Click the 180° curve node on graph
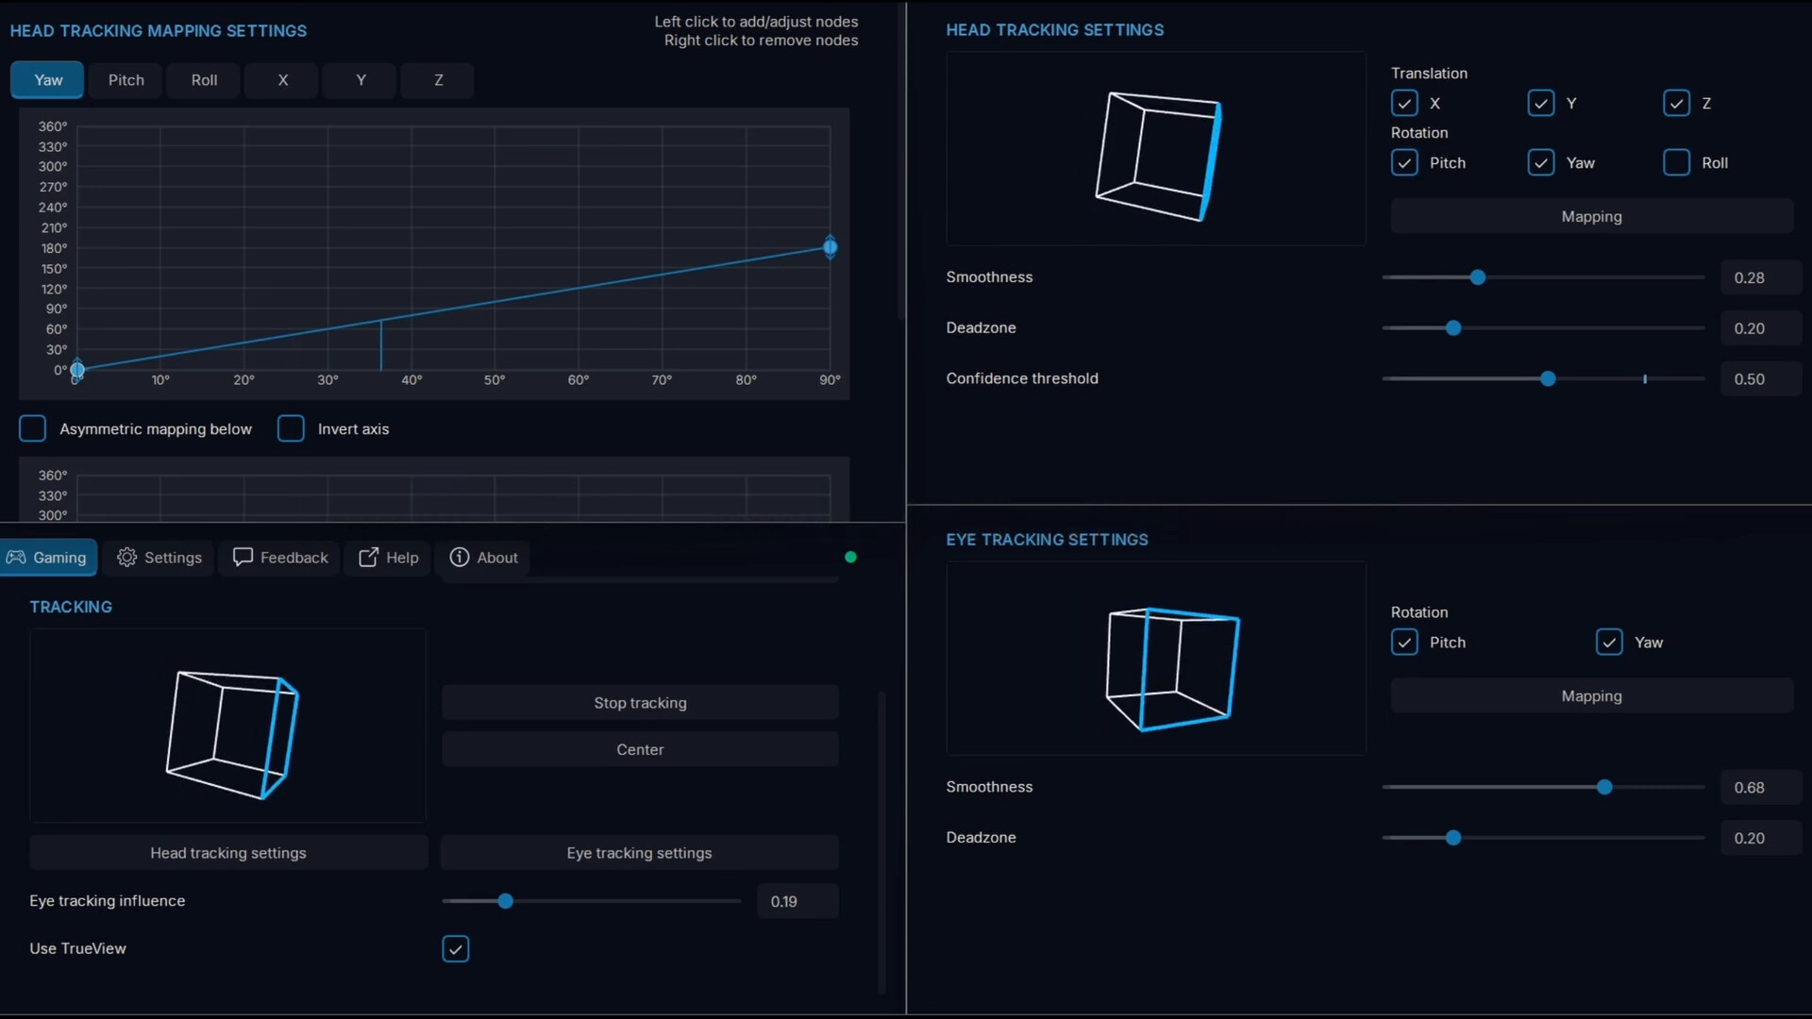Viewport: 1812px width, 1019px height. pyautogui.click(x=830, y=247)
